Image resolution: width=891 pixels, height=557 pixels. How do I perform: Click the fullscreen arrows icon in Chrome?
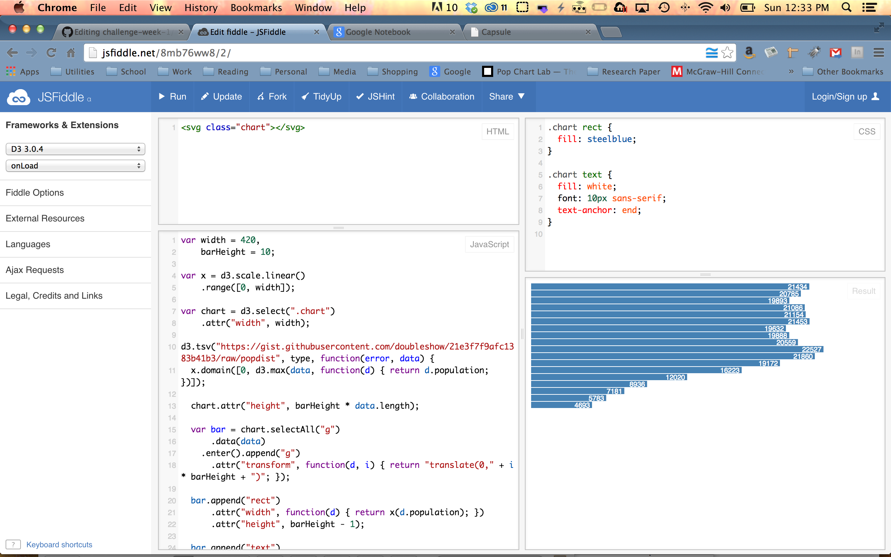pyautogui.click(x=879, y=28)
